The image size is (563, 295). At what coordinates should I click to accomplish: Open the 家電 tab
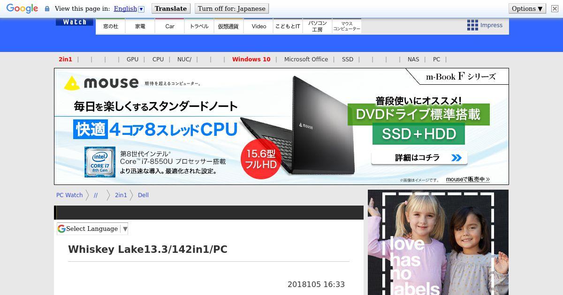point(140,26)
